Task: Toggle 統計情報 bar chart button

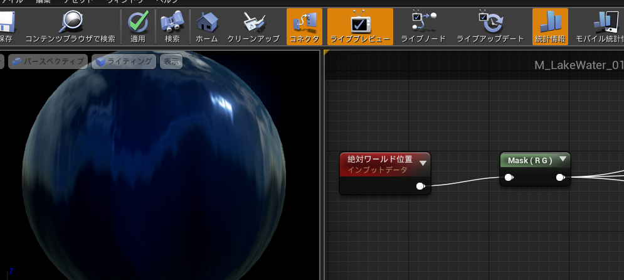Action: (x=550, y=26)
